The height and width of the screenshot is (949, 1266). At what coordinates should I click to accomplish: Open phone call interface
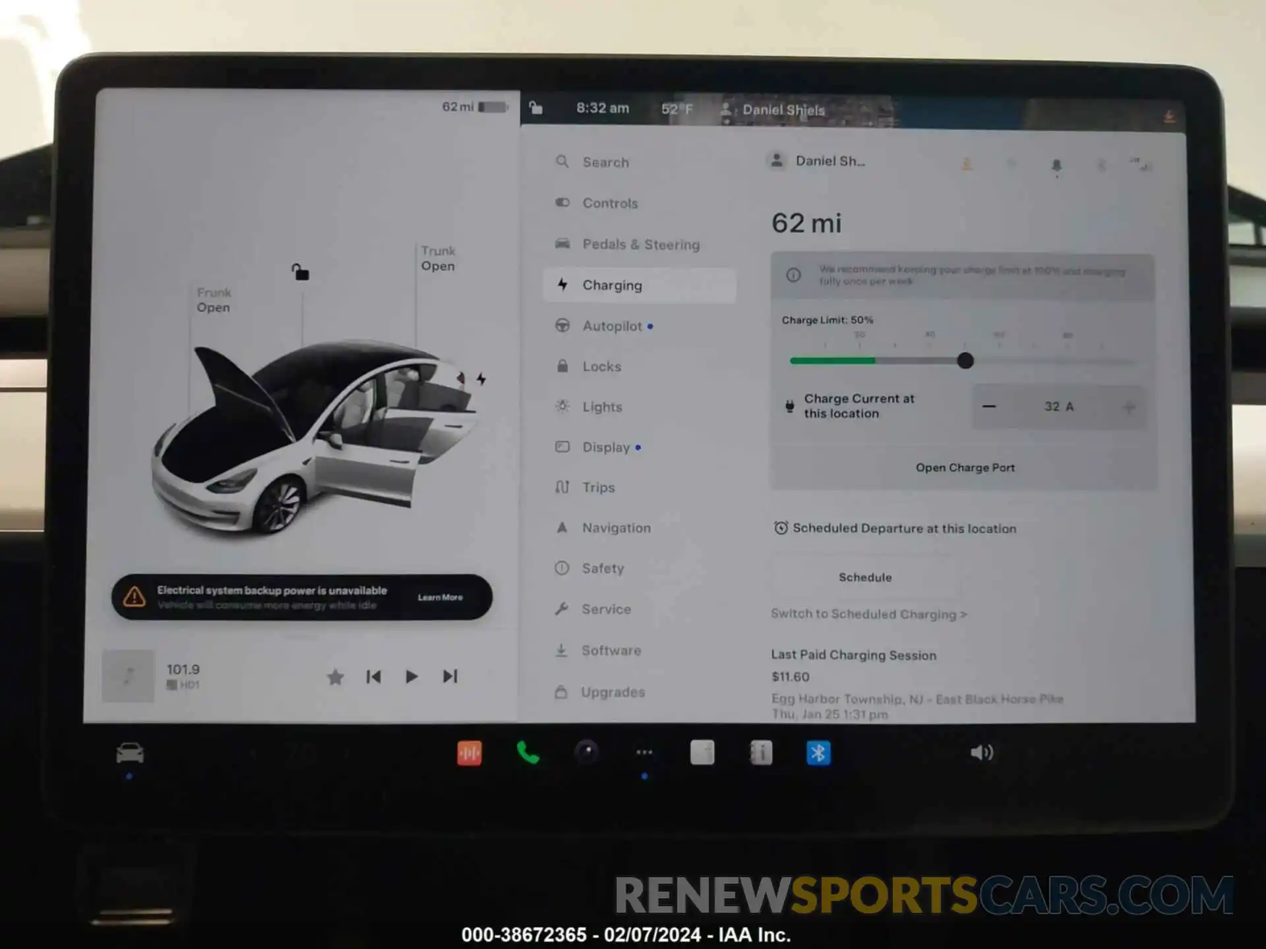527,754
